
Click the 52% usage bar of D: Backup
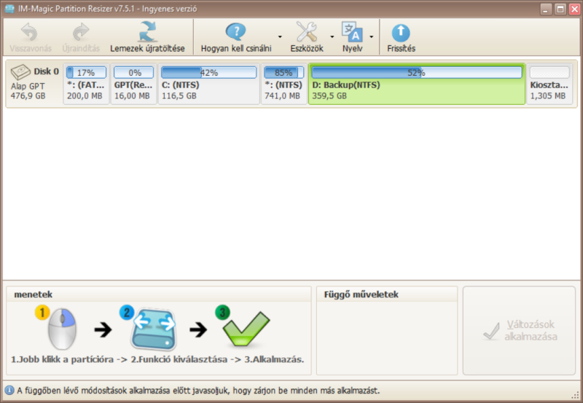(x=416, y=72)
